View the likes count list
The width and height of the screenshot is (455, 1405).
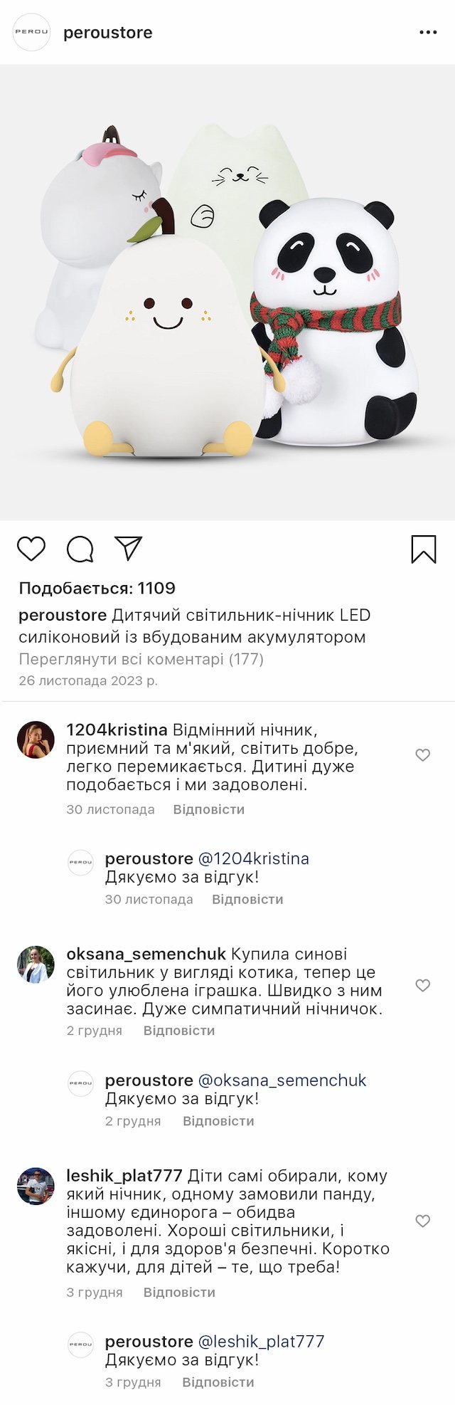(97, 588)
